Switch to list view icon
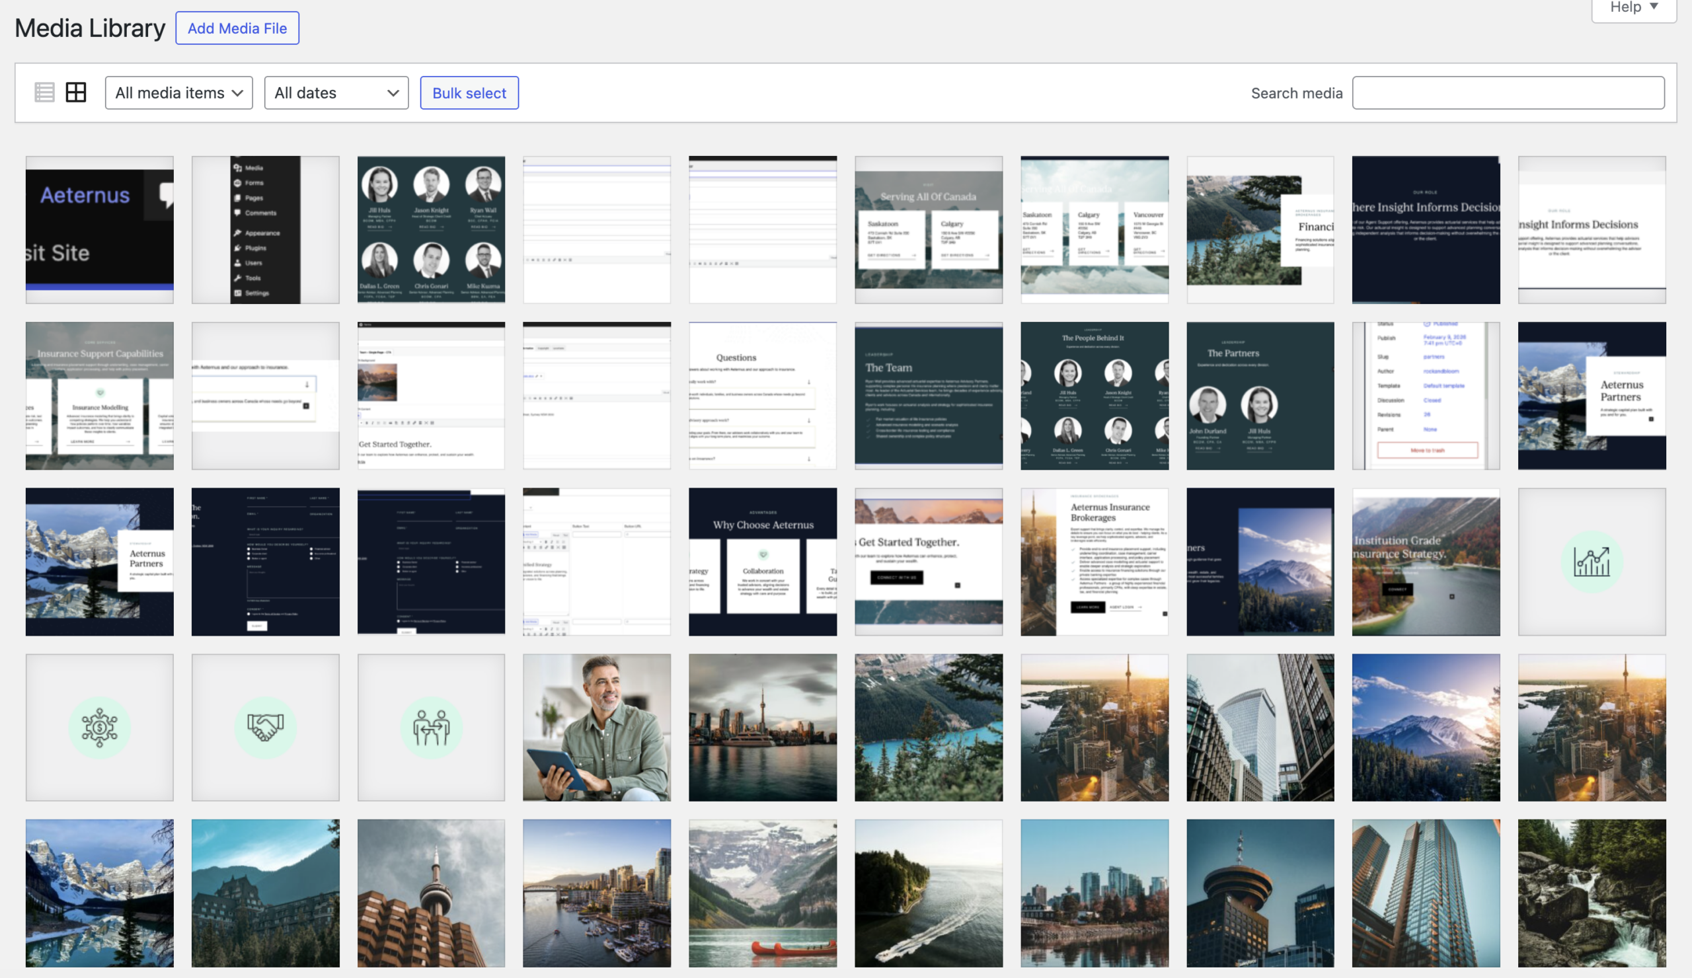 point(44,93)
